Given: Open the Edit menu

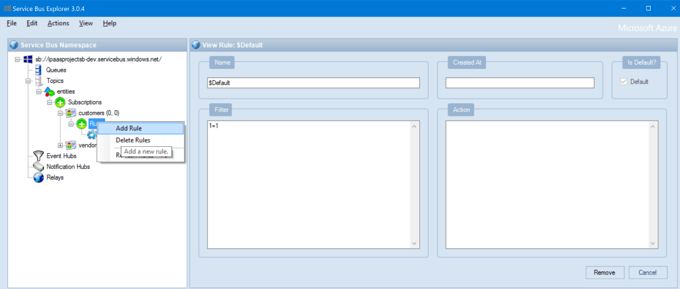Looking at the screenshot, I should [x=32, y=23].
